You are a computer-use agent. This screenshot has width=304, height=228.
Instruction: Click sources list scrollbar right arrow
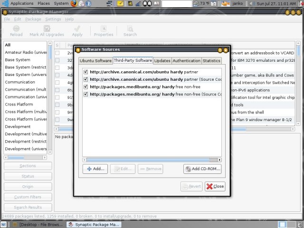219,160
